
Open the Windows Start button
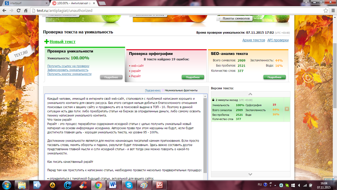click(6, 185)
